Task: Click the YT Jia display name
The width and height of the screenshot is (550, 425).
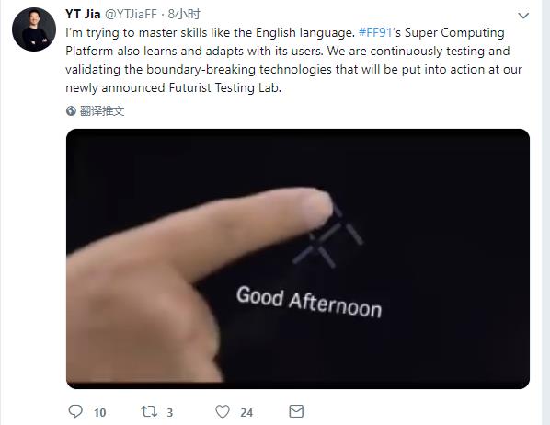Action: (x=83, y=14)
